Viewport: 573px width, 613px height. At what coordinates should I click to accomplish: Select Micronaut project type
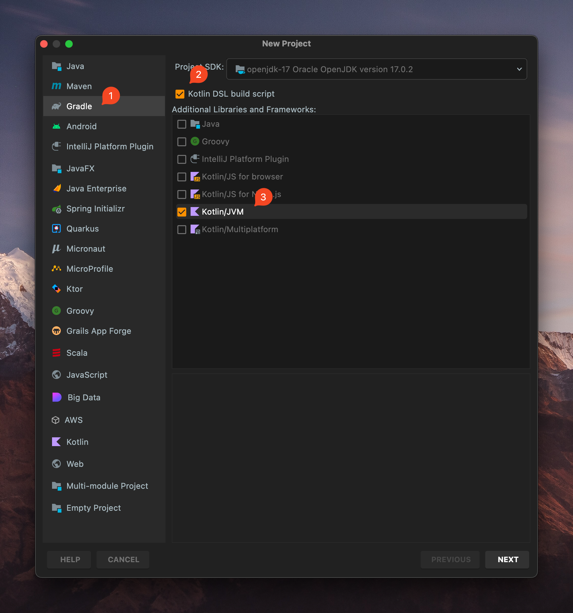tap(104, 249)
